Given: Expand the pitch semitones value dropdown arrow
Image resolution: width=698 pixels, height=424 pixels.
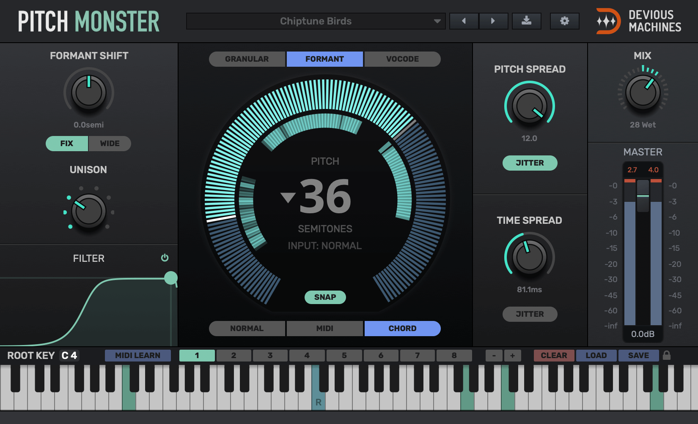Looking at the screenshot, I should point(288,197).
